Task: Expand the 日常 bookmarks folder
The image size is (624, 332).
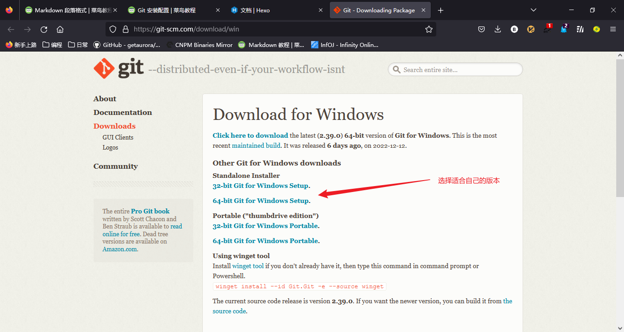Action: (x=78, y=45)
